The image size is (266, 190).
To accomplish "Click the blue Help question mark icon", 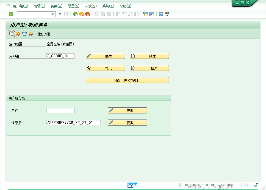I will click(x=161, y=14).
